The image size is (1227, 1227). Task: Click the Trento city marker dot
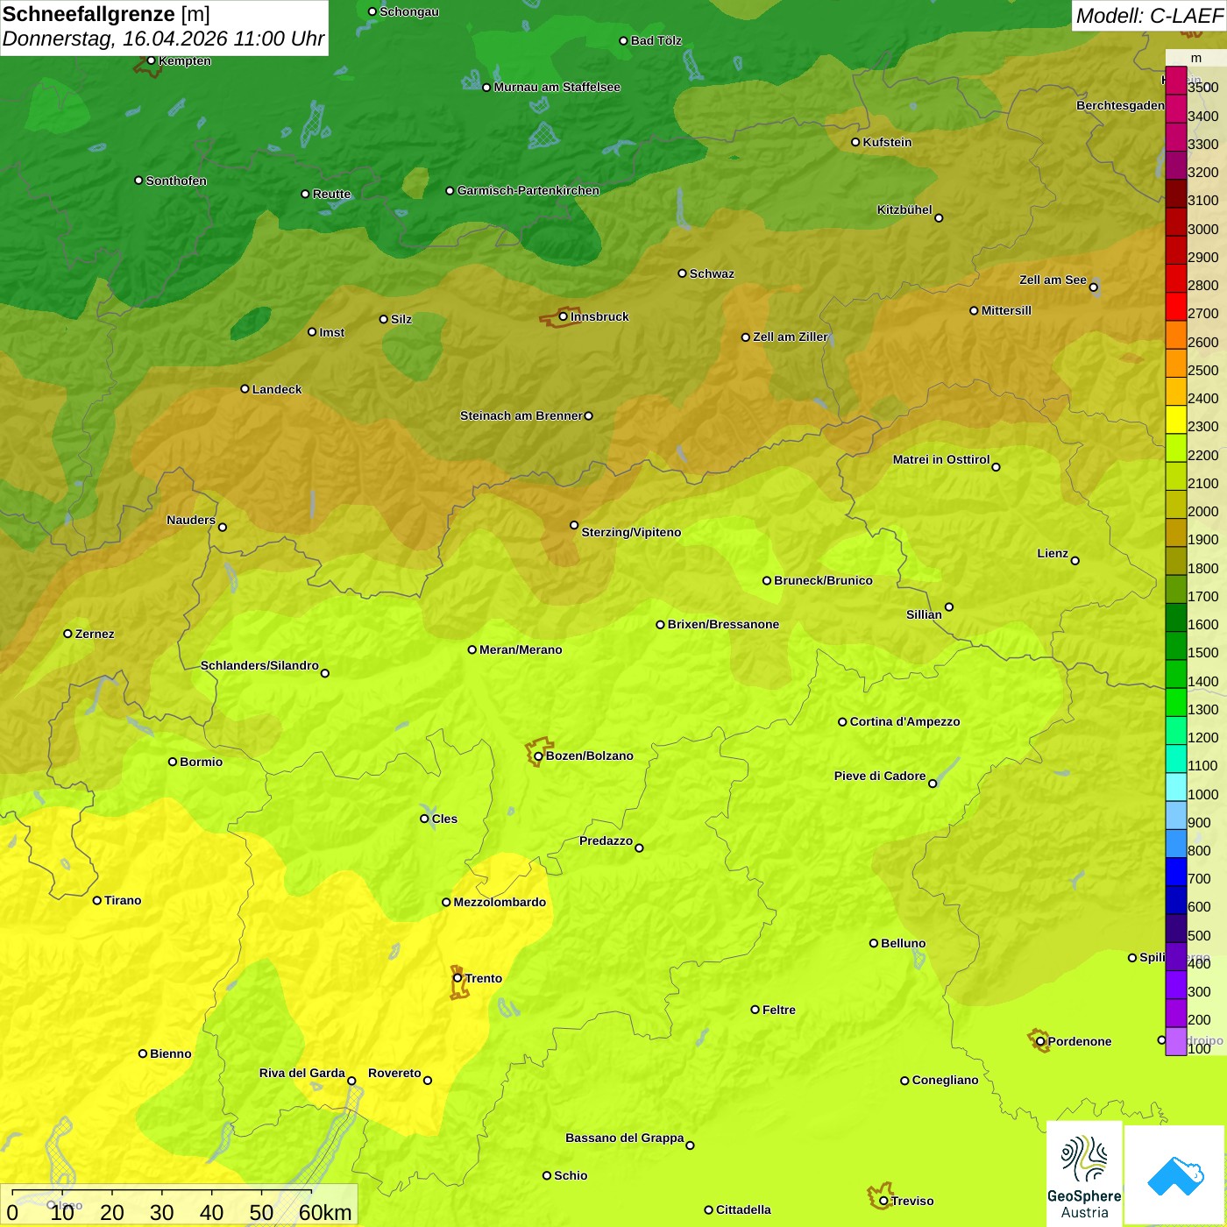click(457, 978)
